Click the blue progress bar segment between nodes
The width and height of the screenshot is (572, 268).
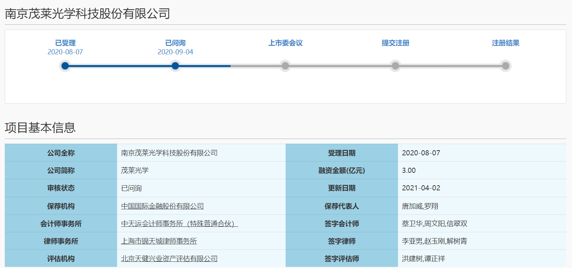[x=120, y=66]
